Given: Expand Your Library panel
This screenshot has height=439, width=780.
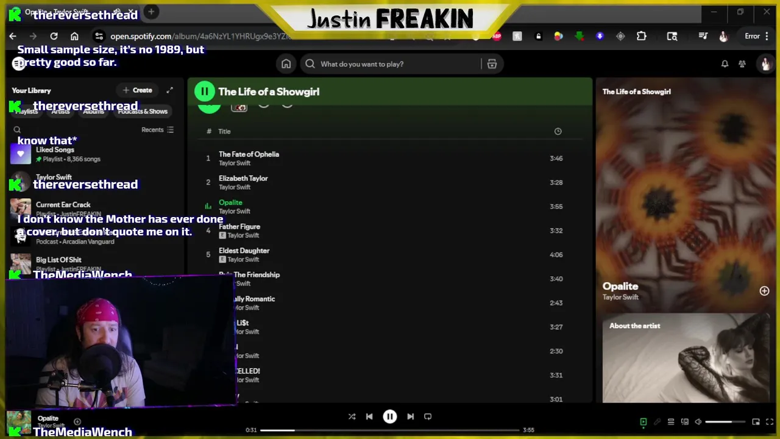Looking at the screenshot, I should click(x=170, y=90).
